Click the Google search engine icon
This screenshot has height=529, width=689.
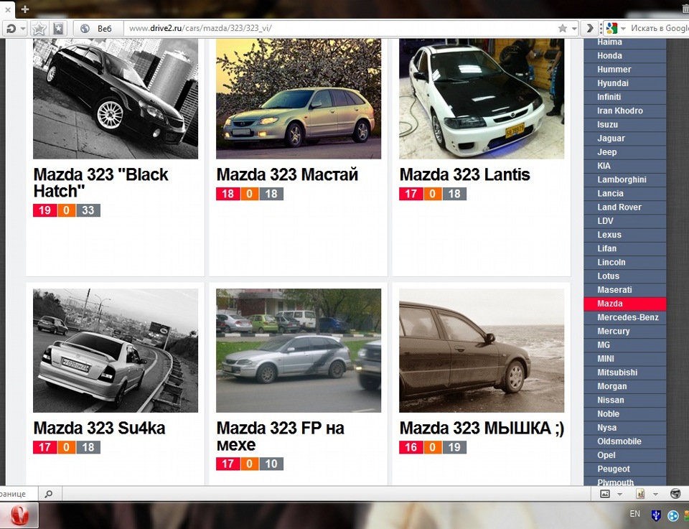click(611, 29)
